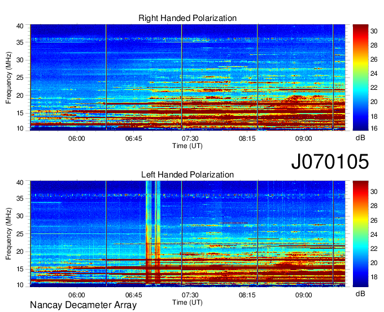Click the 07:30 tick label under bottom plot

click(190, 295)
